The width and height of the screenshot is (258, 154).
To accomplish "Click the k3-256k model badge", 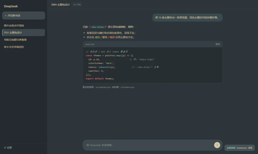I will click(77, 5).
